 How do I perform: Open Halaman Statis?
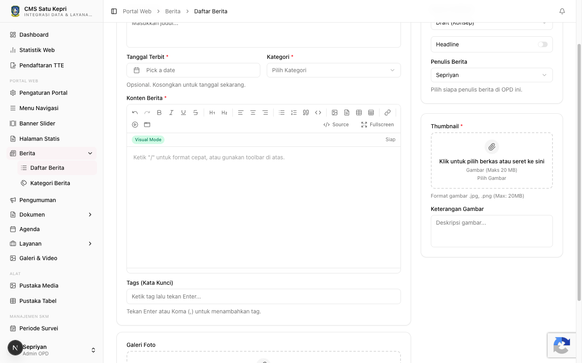52,139
